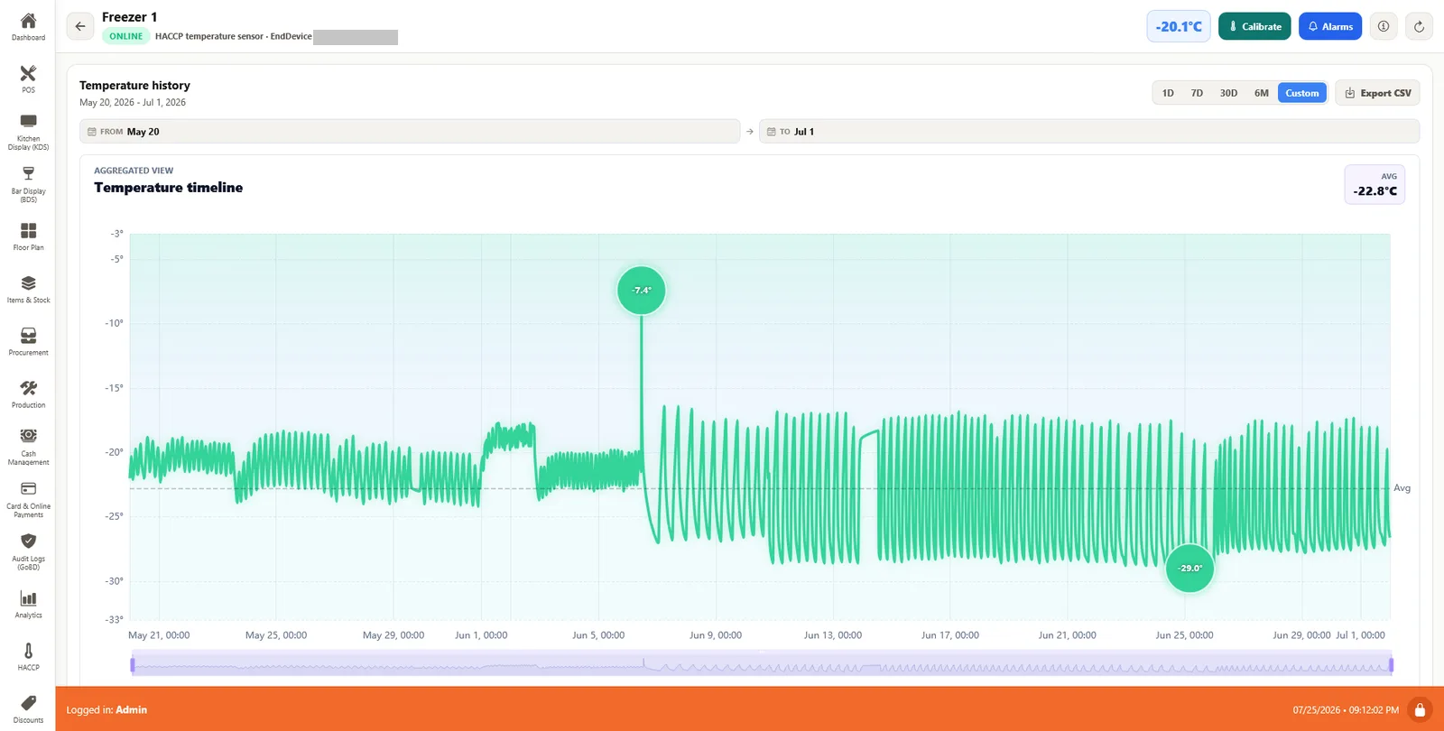Click the Calibrate button

click(1254, 26)
